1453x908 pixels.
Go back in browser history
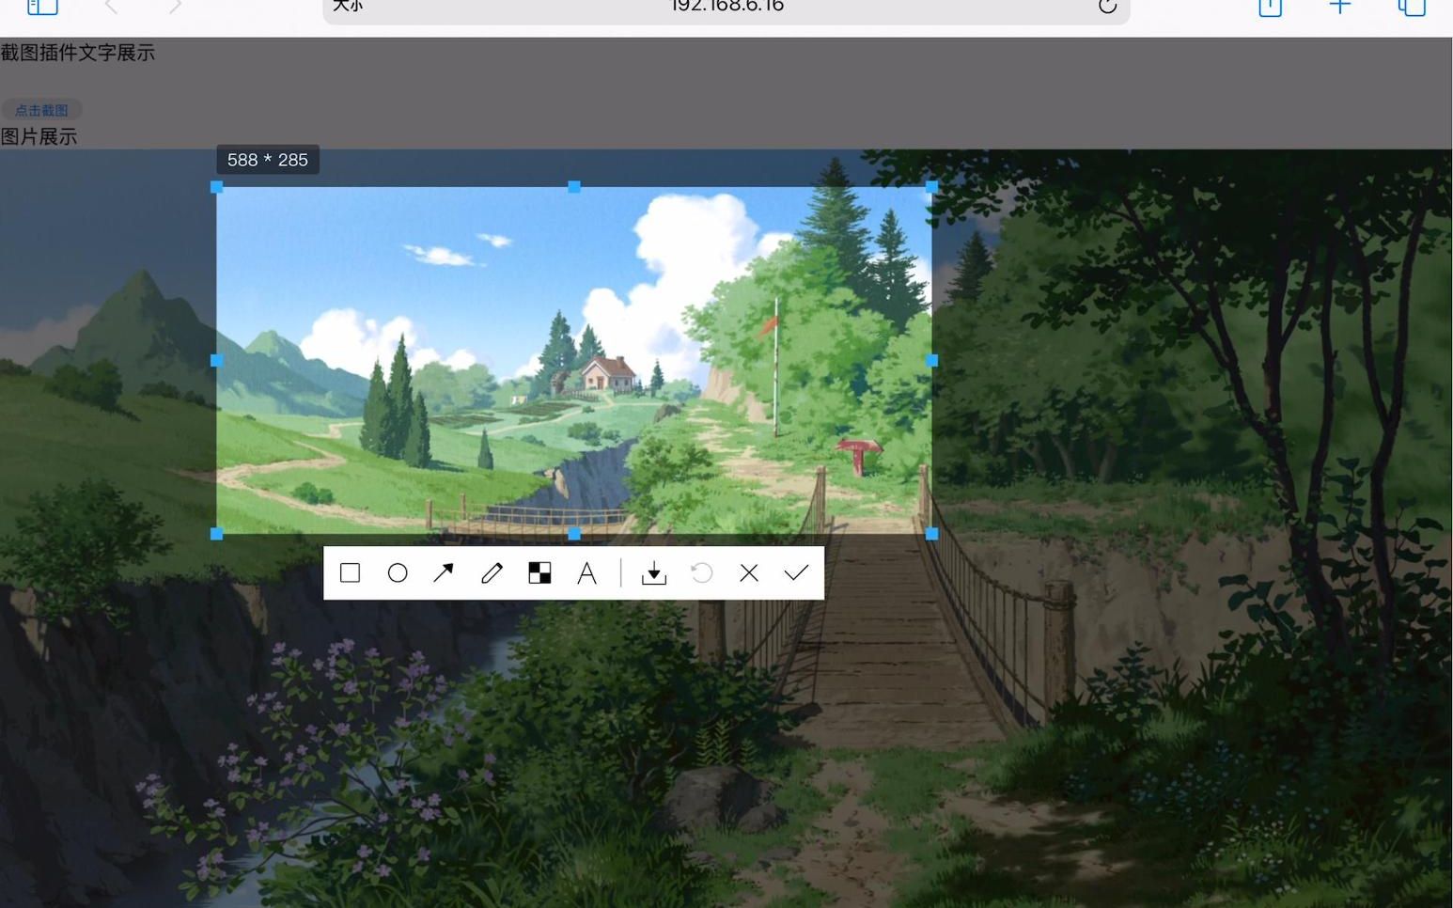coord(111,7)
